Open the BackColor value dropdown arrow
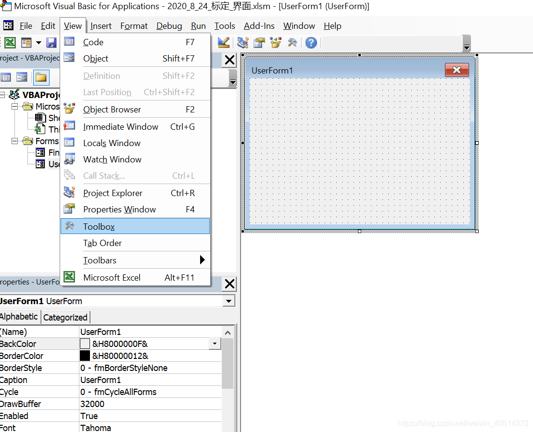 (x=215, y=344)
